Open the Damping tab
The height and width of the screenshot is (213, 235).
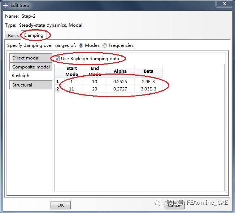click(x=34, y=35)
